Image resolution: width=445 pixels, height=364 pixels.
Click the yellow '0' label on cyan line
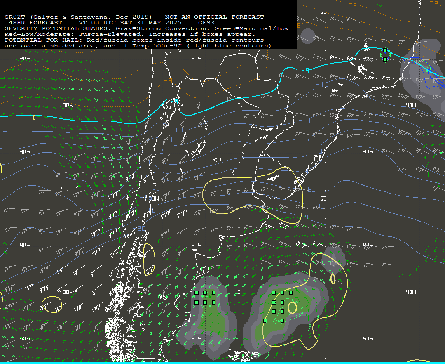point(34,117)
